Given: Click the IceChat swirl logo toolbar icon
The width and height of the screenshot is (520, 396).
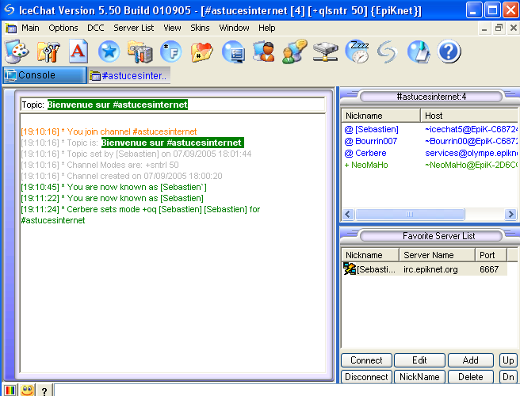Looking at the screenshot, I should click(387, 51).
